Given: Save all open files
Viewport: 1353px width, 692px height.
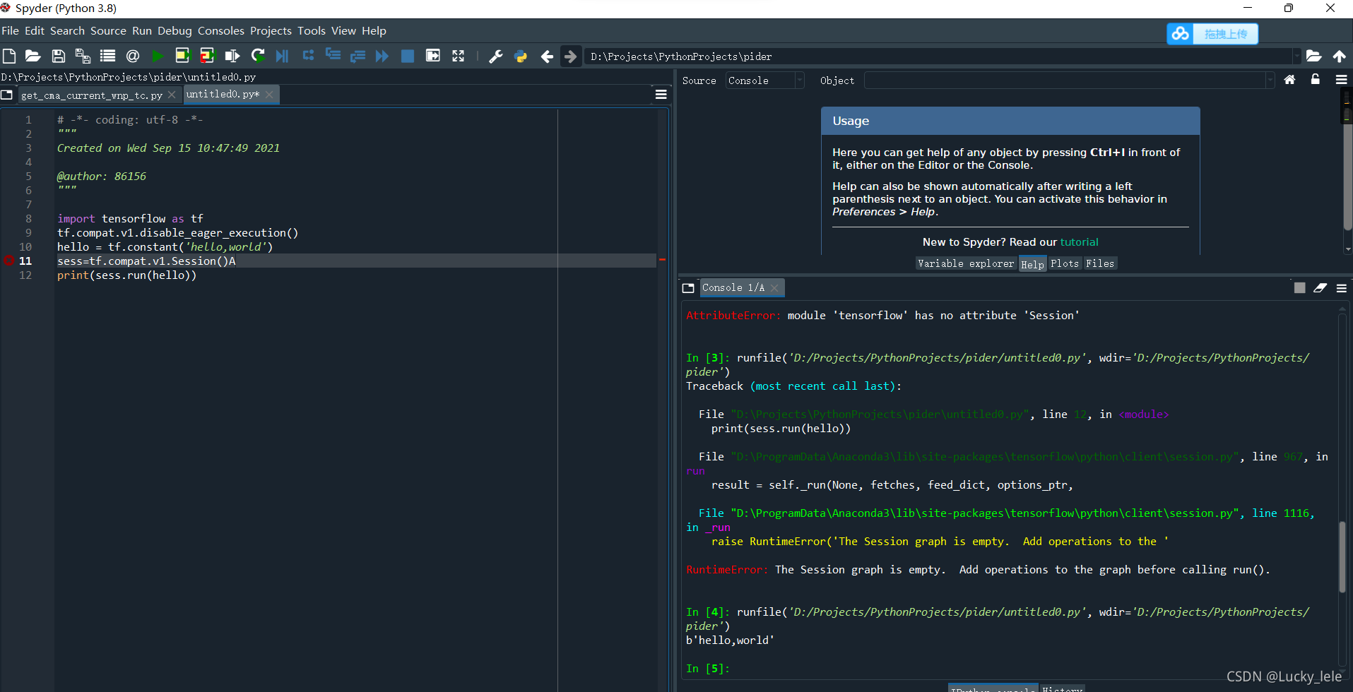Looking at the screenshot, I should pos(83,56).
